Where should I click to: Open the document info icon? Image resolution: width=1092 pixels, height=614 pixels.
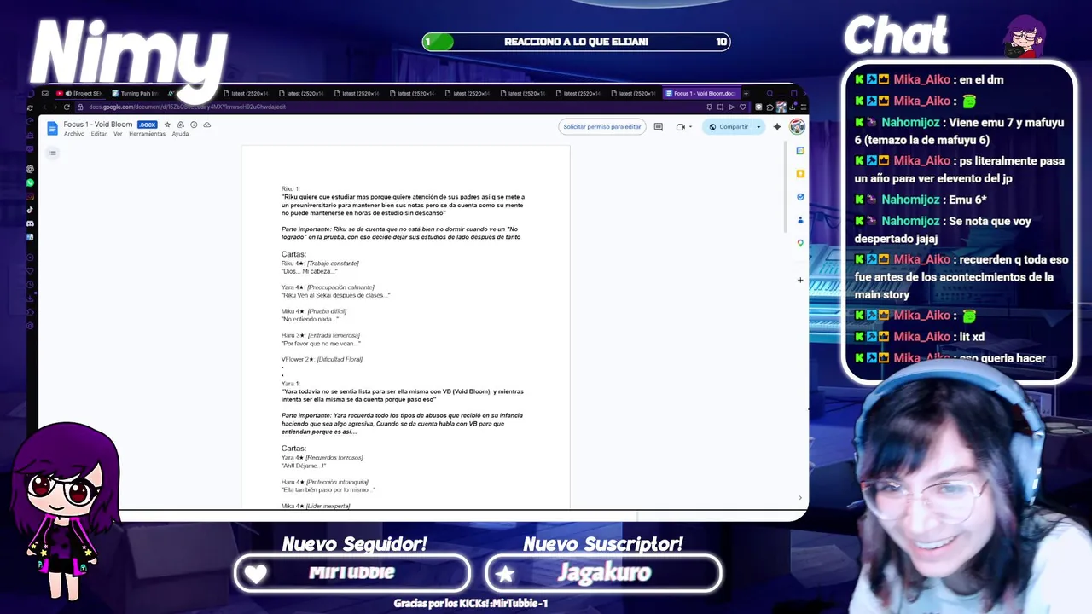[194, 125]
